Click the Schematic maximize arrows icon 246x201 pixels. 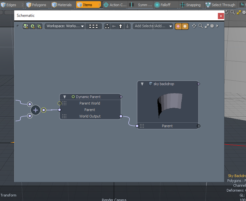coord(207,26)
